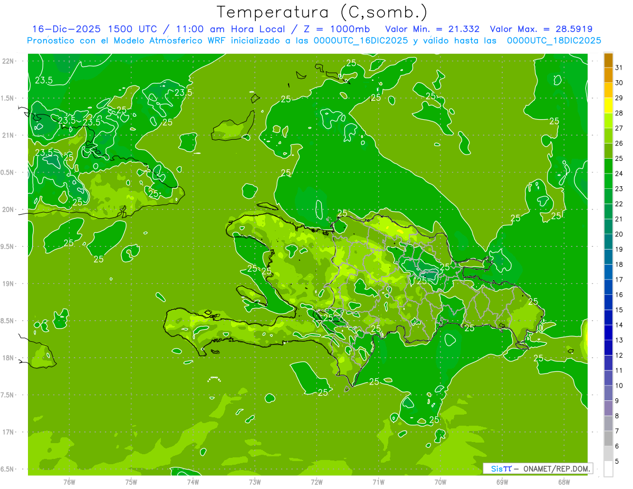The image size is (633, 489).
Task: Click the '20N' latitude axis label
Action: (8, 210)
